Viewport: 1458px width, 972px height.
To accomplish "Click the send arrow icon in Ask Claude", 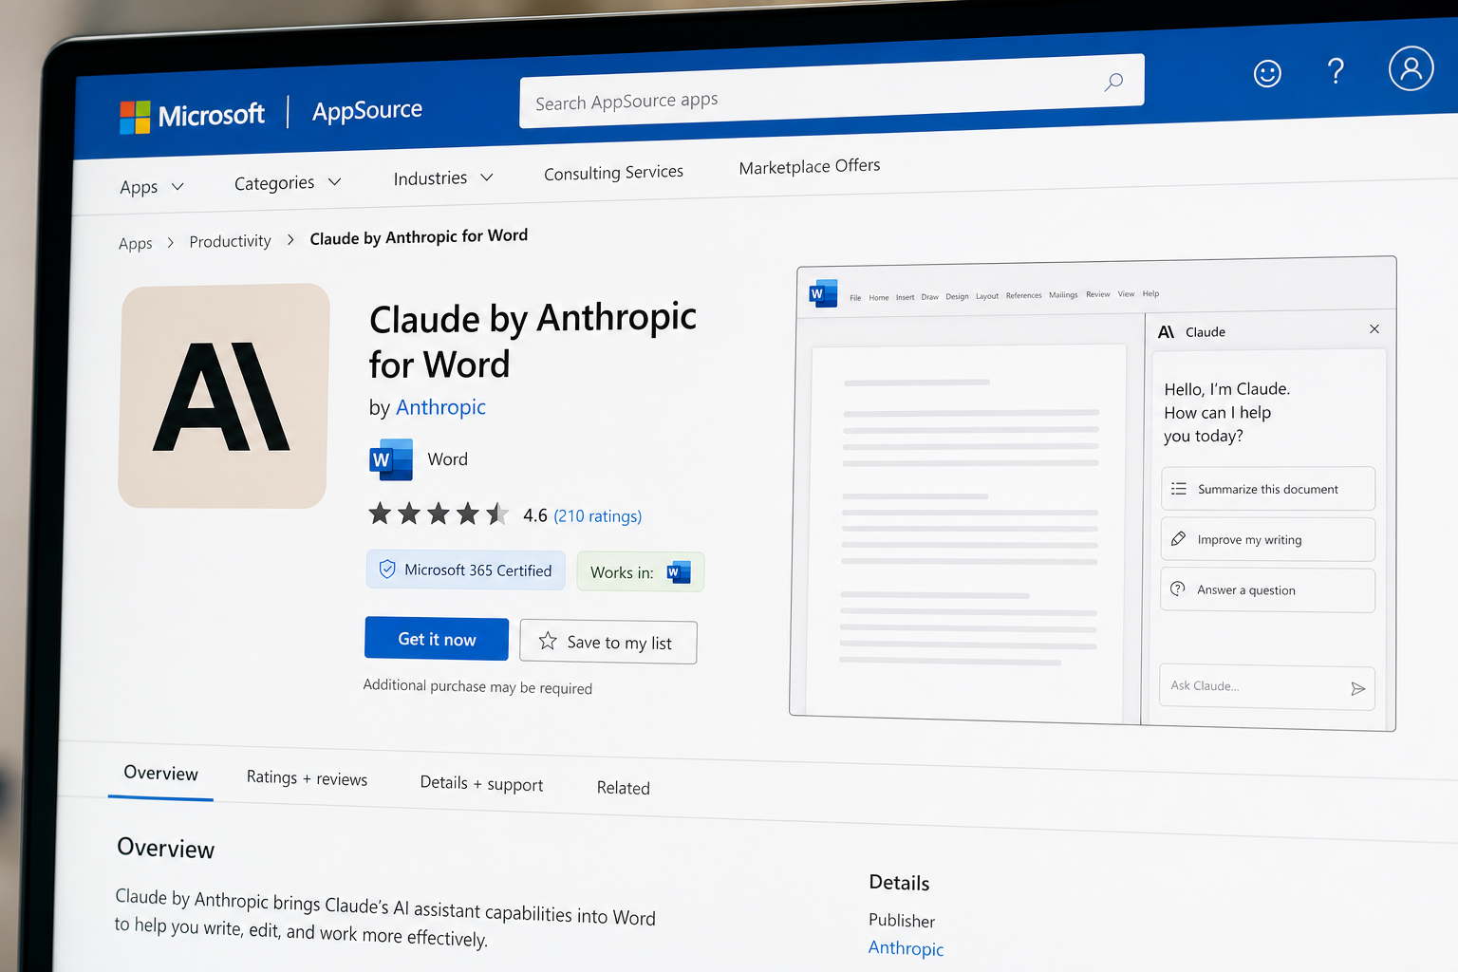I will 1358,688.
